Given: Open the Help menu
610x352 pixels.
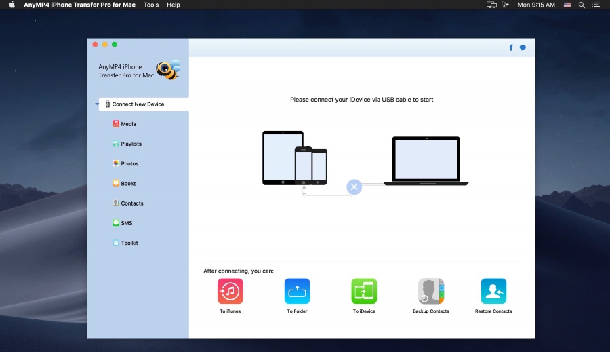Looking at the screenshot, I should [x=173, y=5].
